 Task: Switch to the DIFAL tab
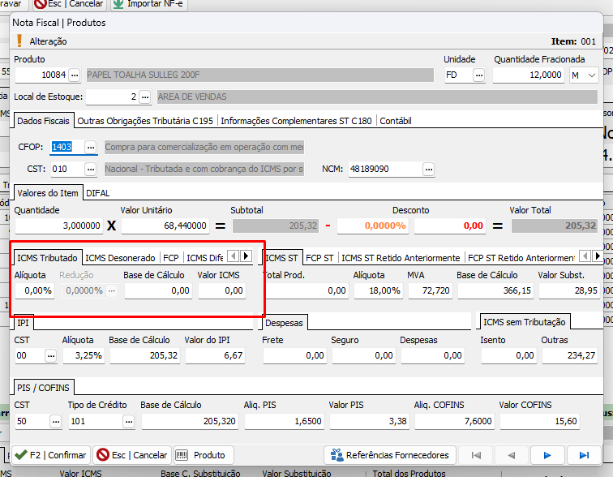click(x=97, y=193)
